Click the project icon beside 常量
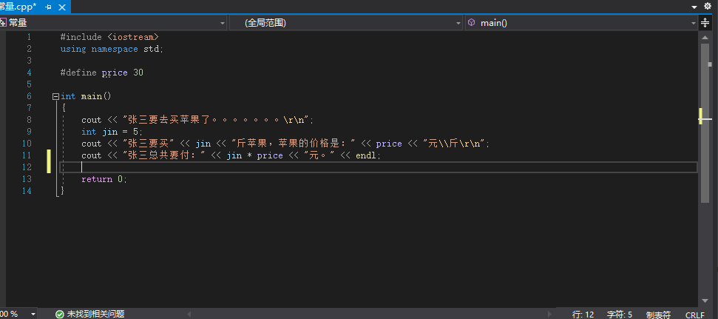This screenshot has height=319, width=718. (3, 22)
